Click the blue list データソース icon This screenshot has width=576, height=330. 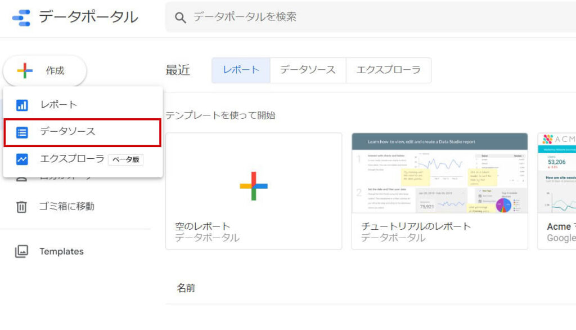22,132
